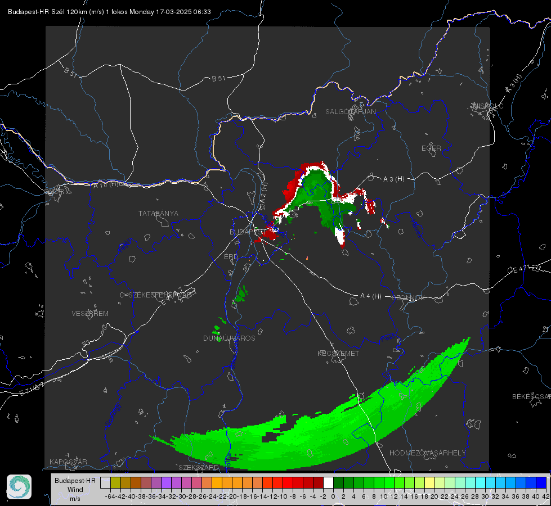Pick the light gray swatch left of -64
This screenshot has height=506, width=551.
[x=105, y=482]
